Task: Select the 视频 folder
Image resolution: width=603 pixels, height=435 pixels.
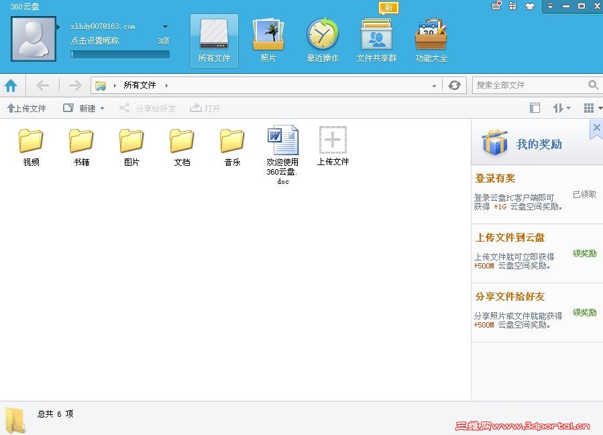Action: (31, 148)
